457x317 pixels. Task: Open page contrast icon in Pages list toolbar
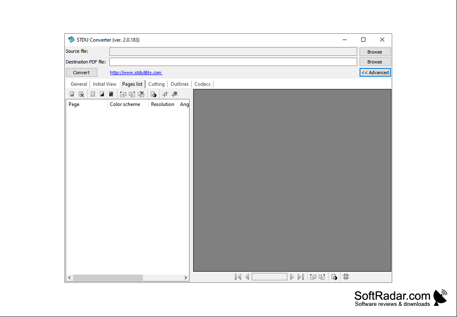pos(153,94)
